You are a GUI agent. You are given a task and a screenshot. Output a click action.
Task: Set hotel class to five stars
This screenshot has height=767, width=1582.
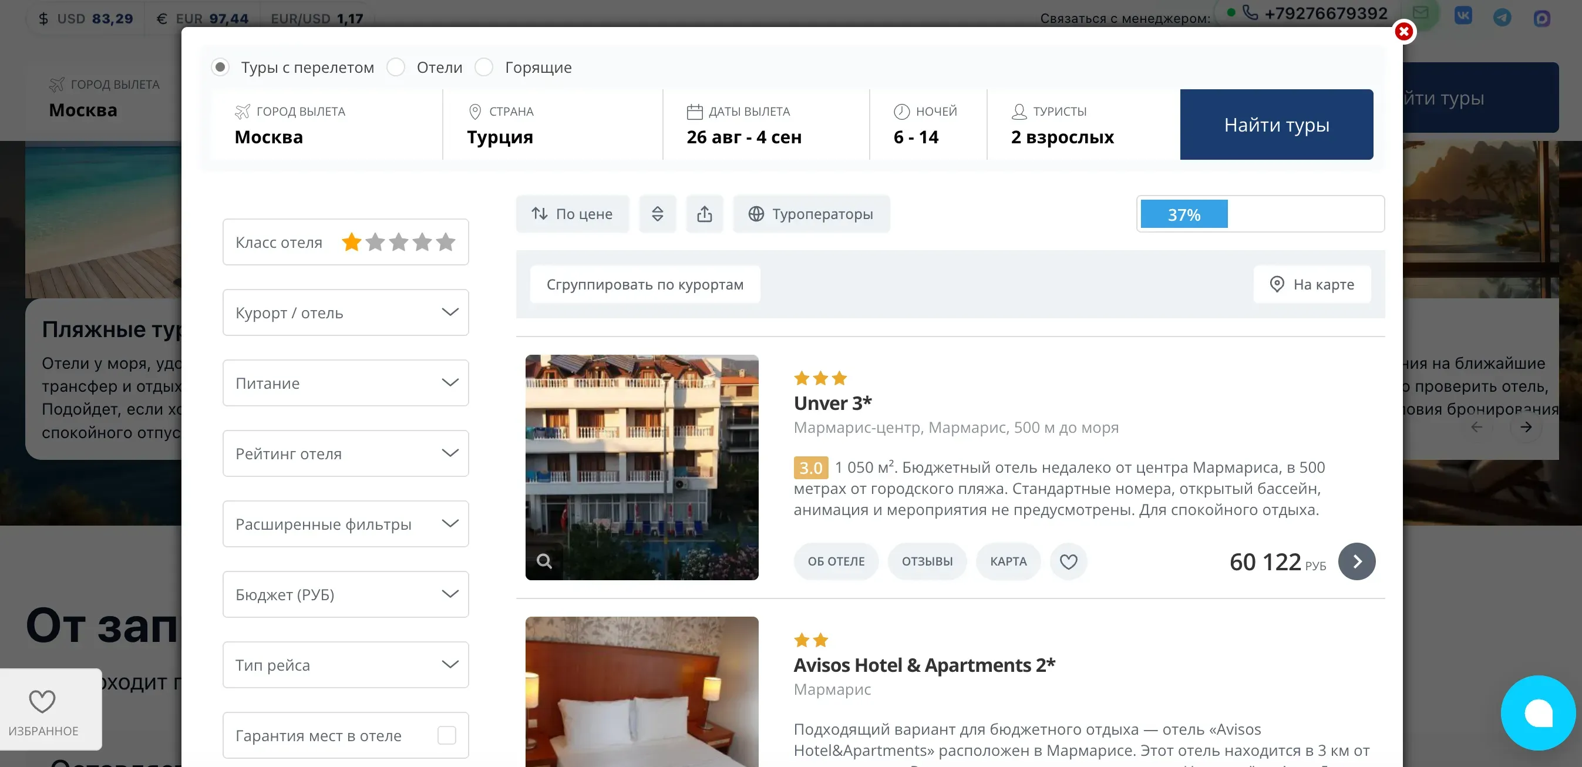445,242
